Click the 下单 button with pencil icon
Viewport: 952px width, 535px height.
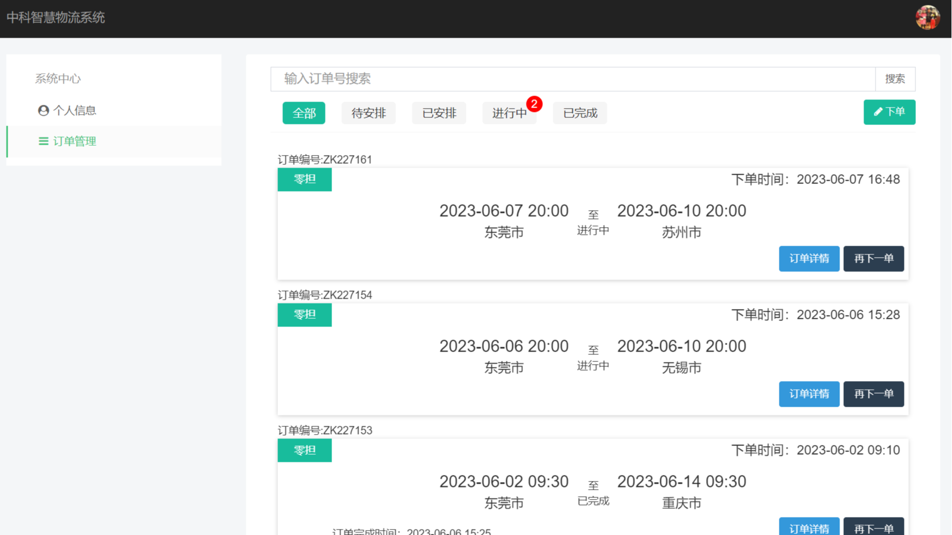pyautogui.click(x=889, y=112)
